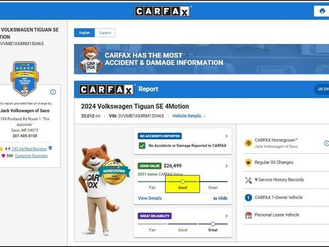Click the Top Rated Dealer badge
This screenshot has width=329, height=247.
pos(24,78)
